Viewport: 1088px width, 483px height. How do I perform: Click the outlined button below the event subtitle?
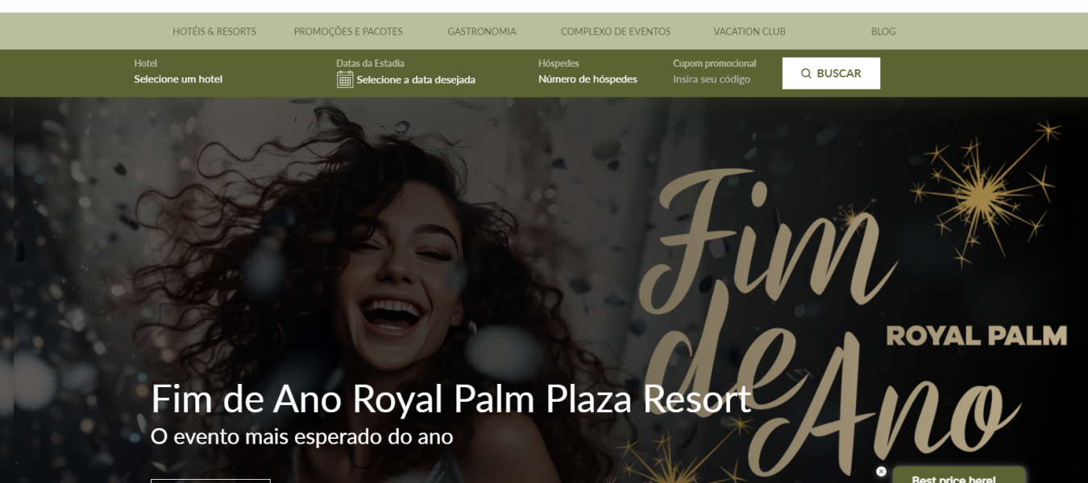pyautogui.click(x=210, y=481)
